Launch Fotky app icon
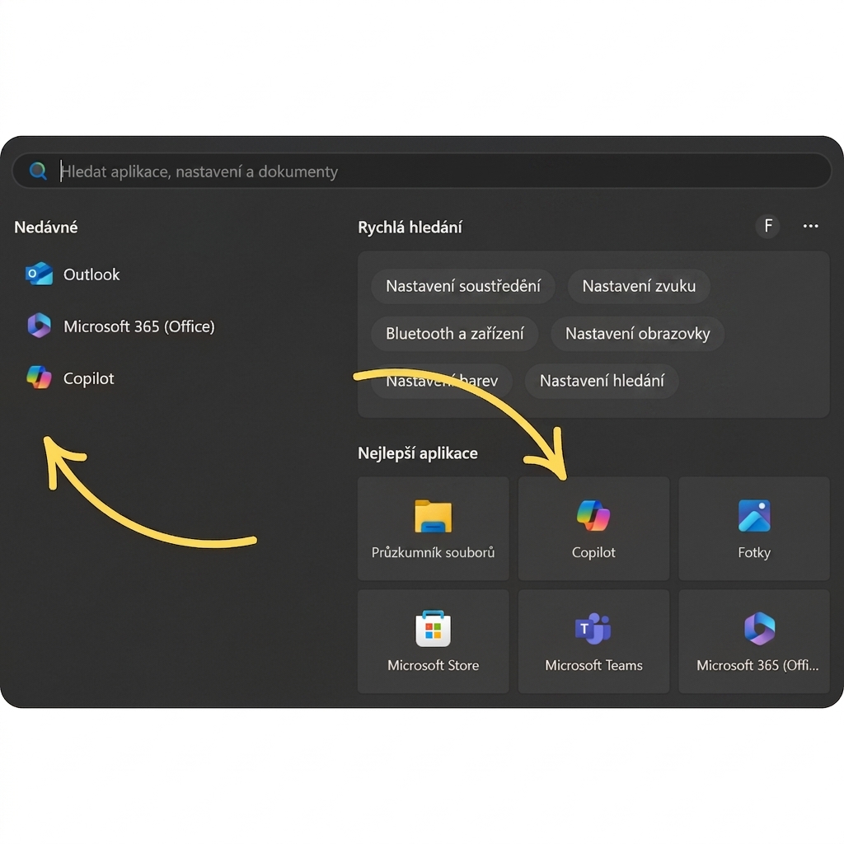Viewport: 844px width, 844px height. click(x=754, y=516)
